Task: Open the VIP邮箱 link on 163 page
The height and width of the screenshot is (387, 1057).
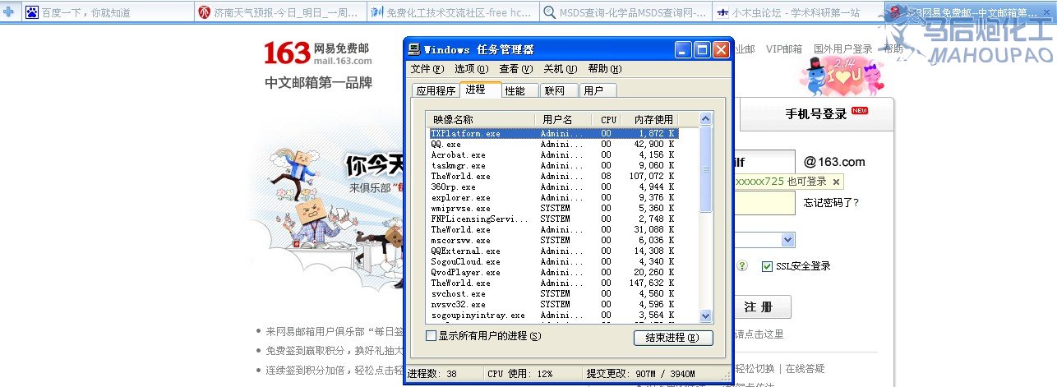Action: [x=784, y=49]
